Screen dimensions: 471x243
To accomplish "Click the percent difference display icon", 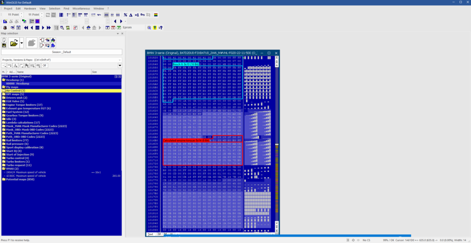I will 126,15.
